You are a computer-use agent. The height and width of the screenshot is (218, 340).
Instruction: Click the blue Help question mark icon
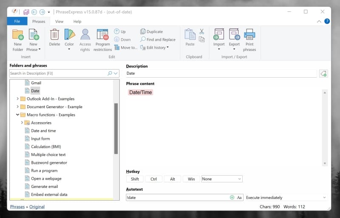pos(327,21)
